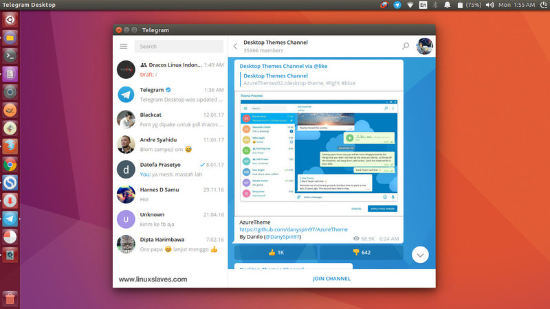The height and width of the screenshot is (309, 550).
Task: Click the Bluetooth indicator in top panel
Action: [x=435, y=5]
